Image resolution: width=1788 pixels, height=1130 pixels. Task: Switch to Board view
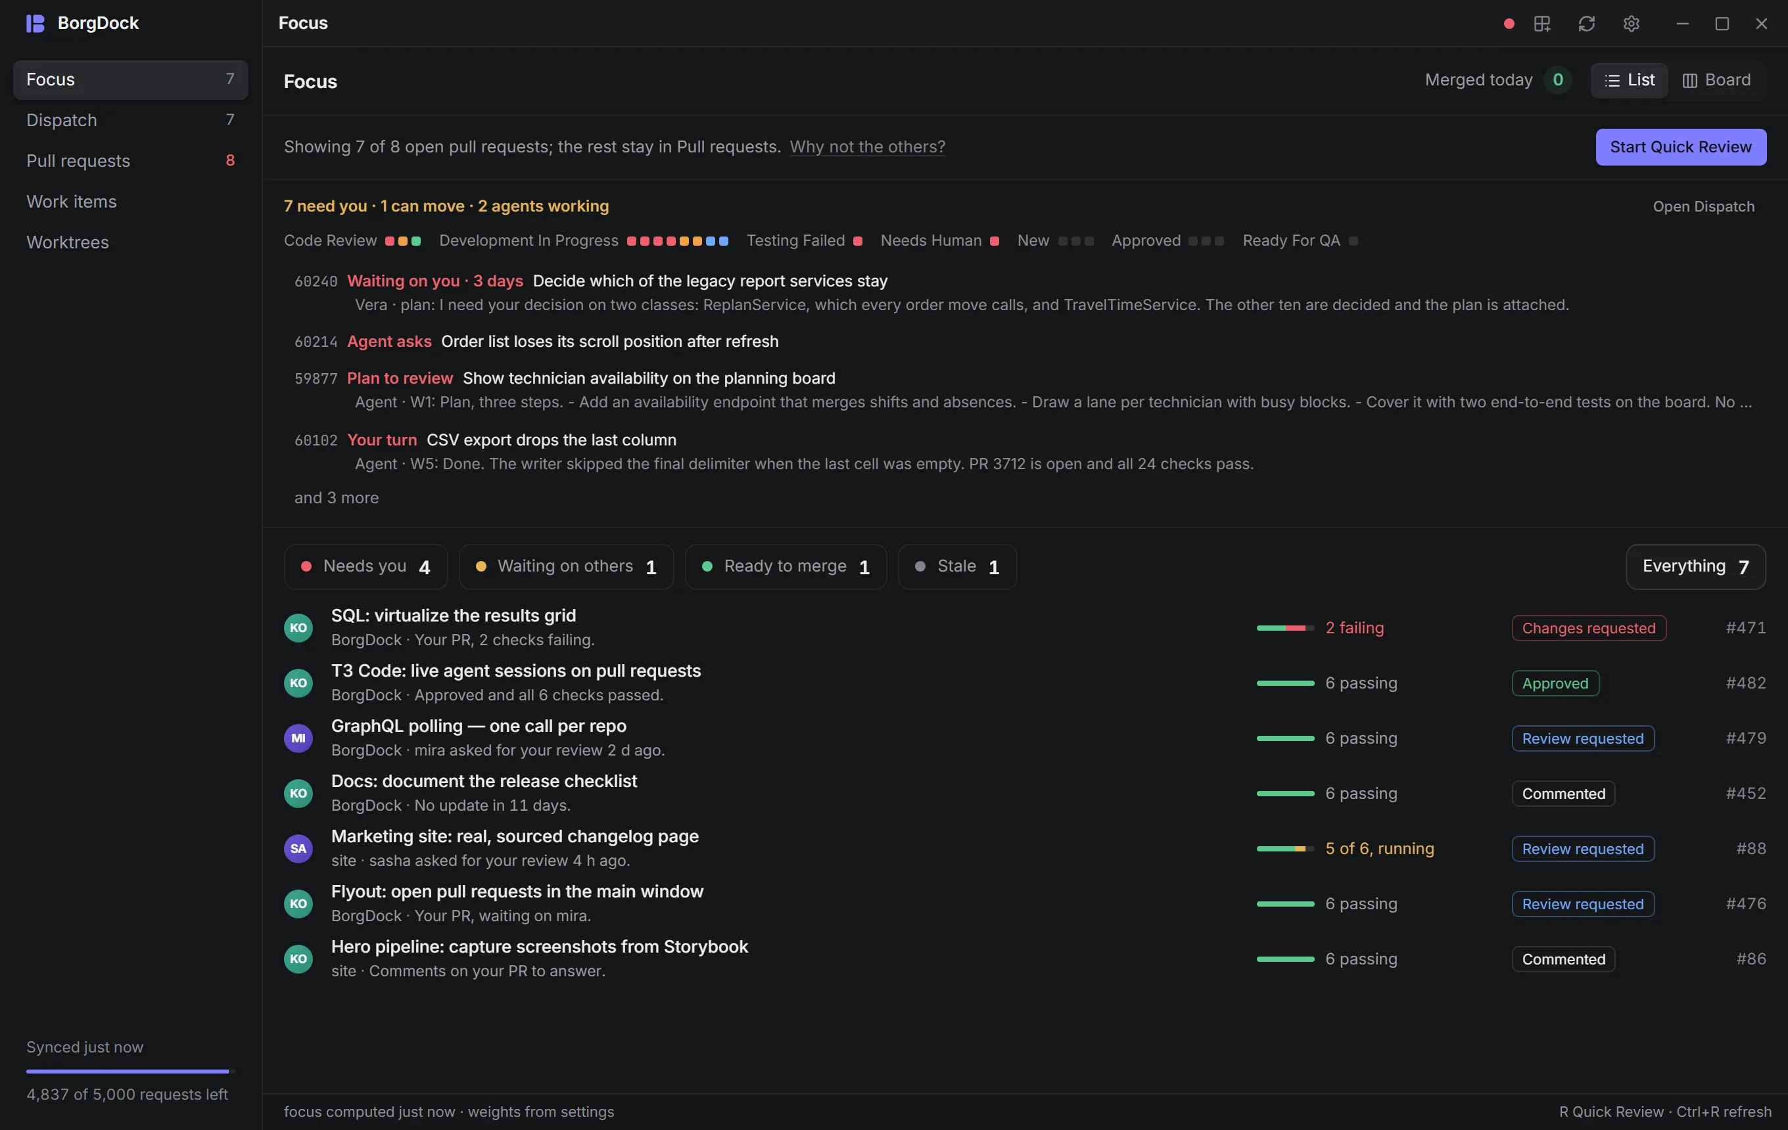click(1716, 80)
